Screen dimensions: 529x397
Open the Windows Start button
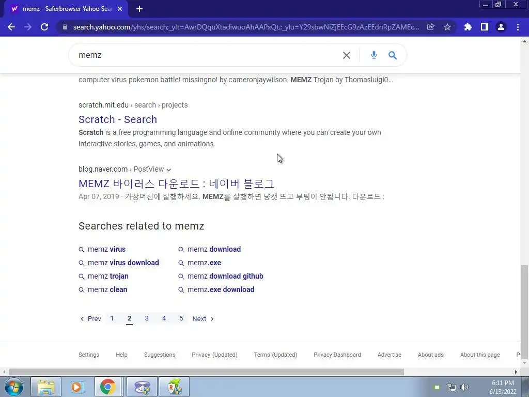[14, 387]
